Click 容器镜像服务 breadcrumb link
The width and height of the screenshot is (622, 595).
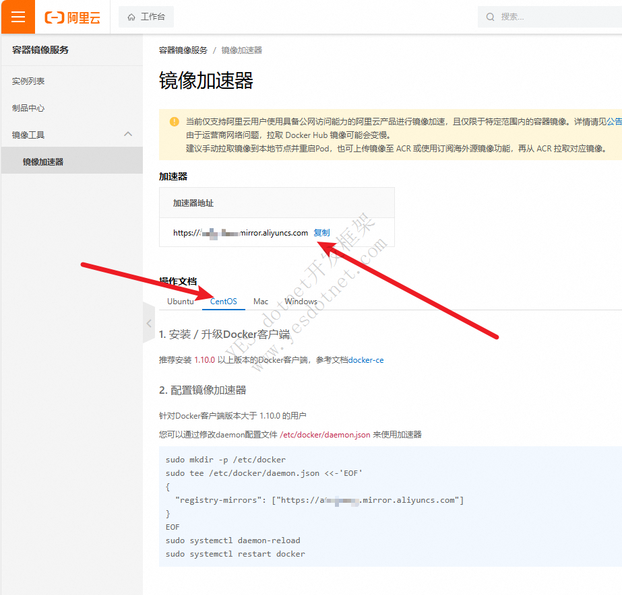[183, 50]
